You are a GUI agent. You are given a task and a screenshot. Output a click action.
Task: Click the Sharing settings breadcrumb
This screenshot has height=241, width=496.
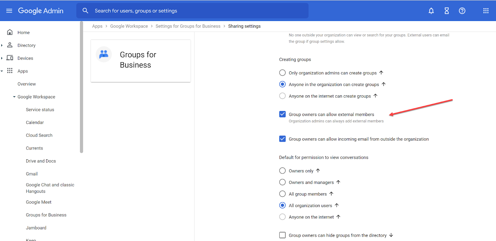pos(244,26)
